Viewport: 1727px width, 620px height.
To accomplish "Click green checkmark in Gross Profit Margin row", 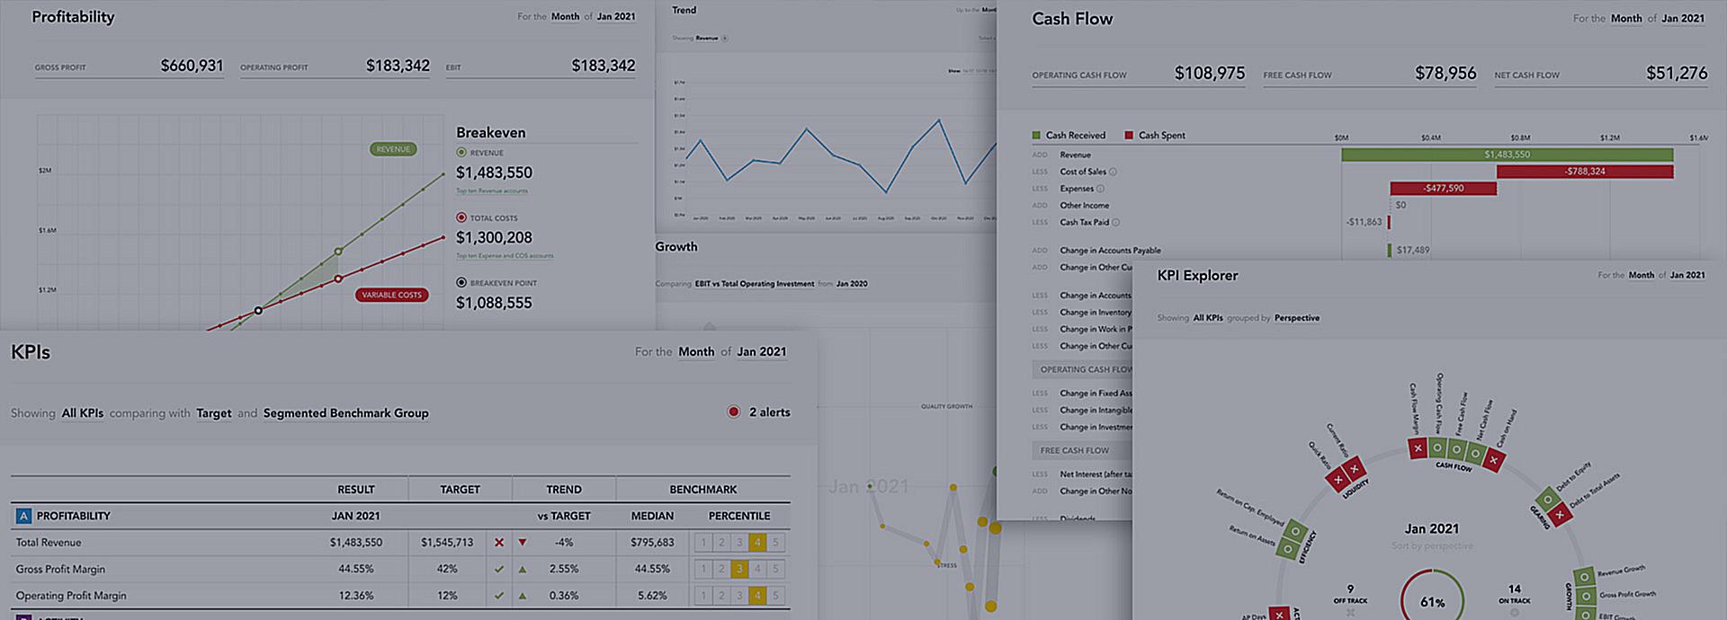I will click(499, 569).
